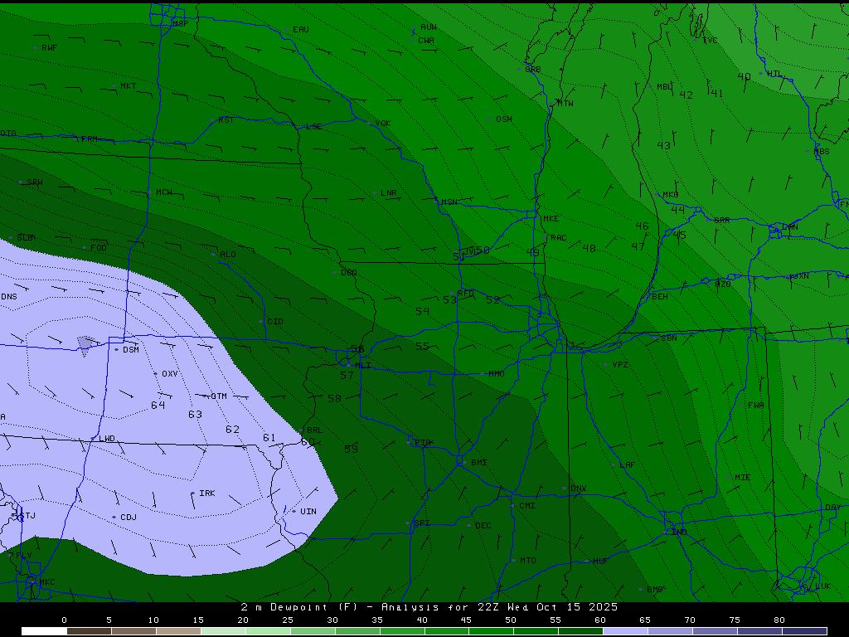Select the 54 contour label on map
The image size is (849, 637).
(x=422, y=312)
